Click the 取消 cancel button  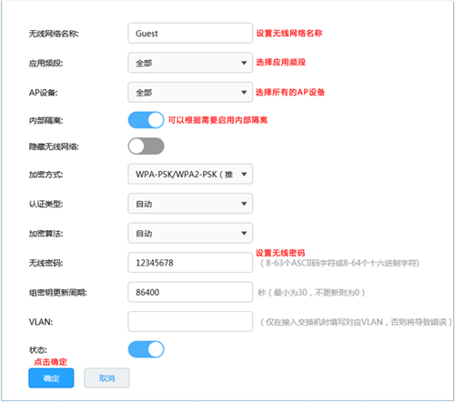click(106, 378)
